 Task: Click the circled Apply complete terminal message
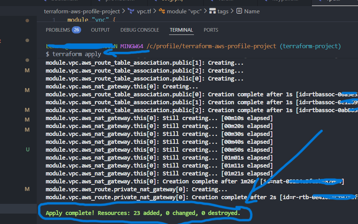[x=143, y=212]
